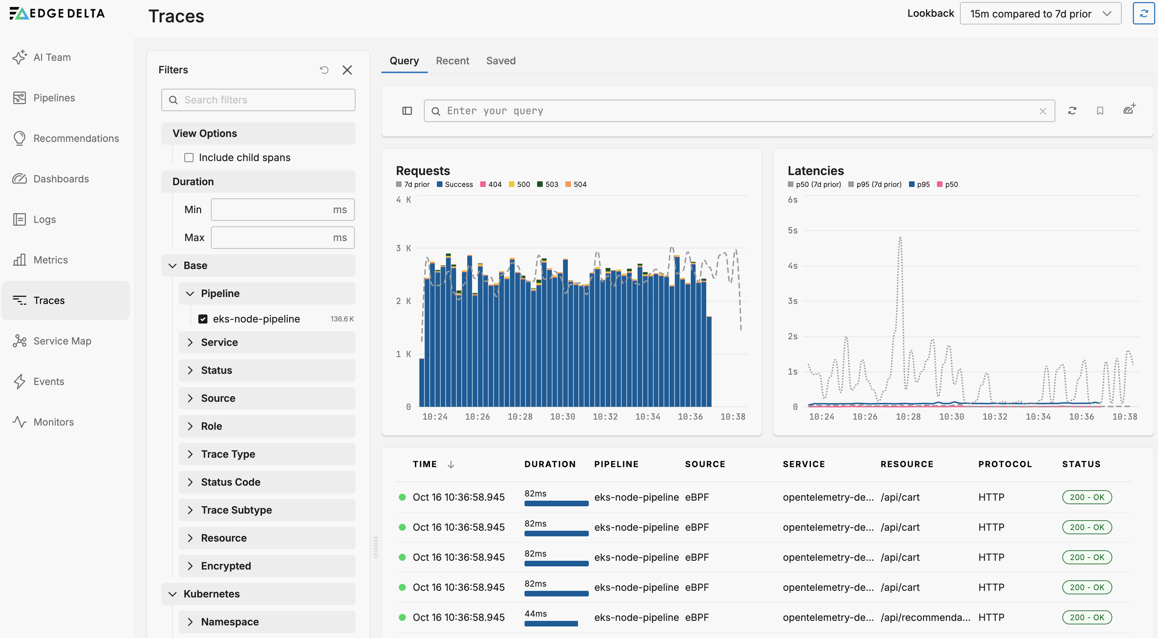Click the p95 blue legend swatch

(x=911, y=184)
